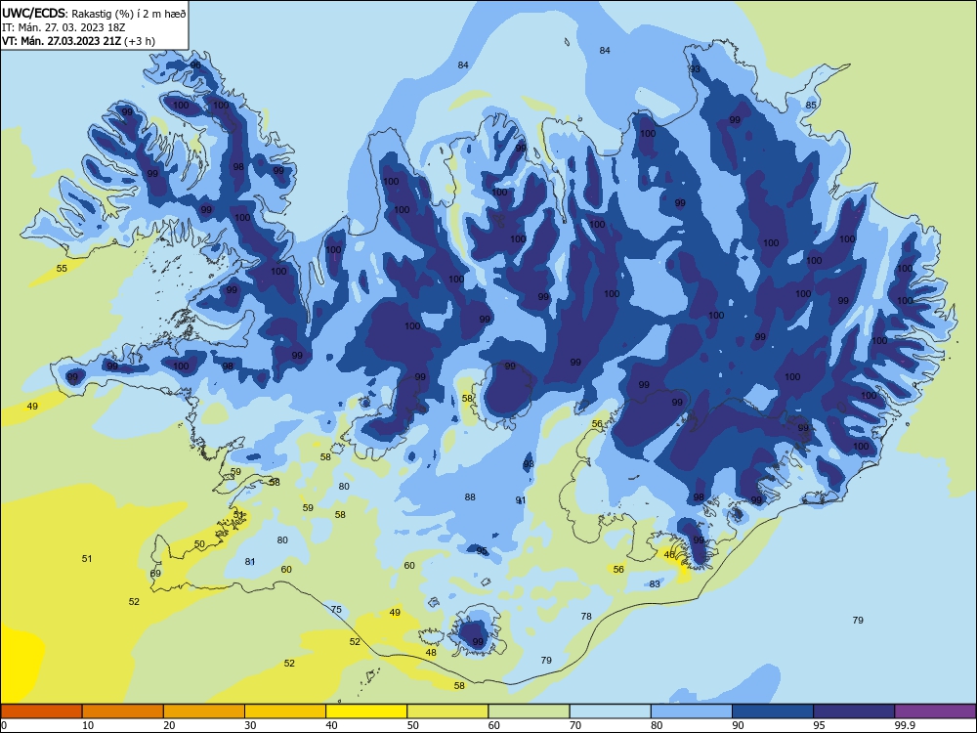Image resolution: width=977 pixels, height=733 pixels.
Task: Click the '96' humidity value on the map
Action: (x=195, y=65)
